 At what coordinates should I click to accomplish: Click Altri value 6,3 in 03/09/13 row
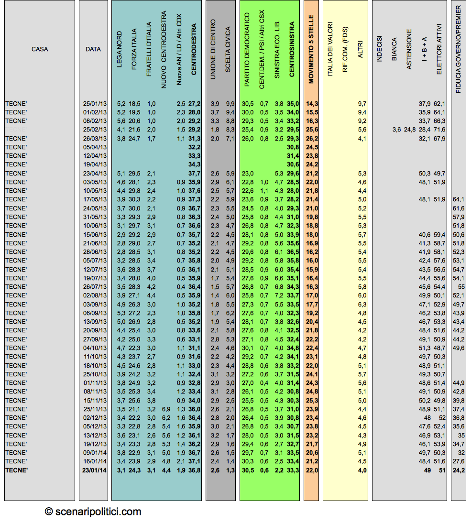pyautogui.click(x=362, y=305)
